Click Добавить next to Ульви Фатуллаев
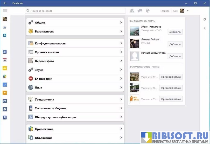Viewport: 210px width, 144px height. [x=175, y=32]
